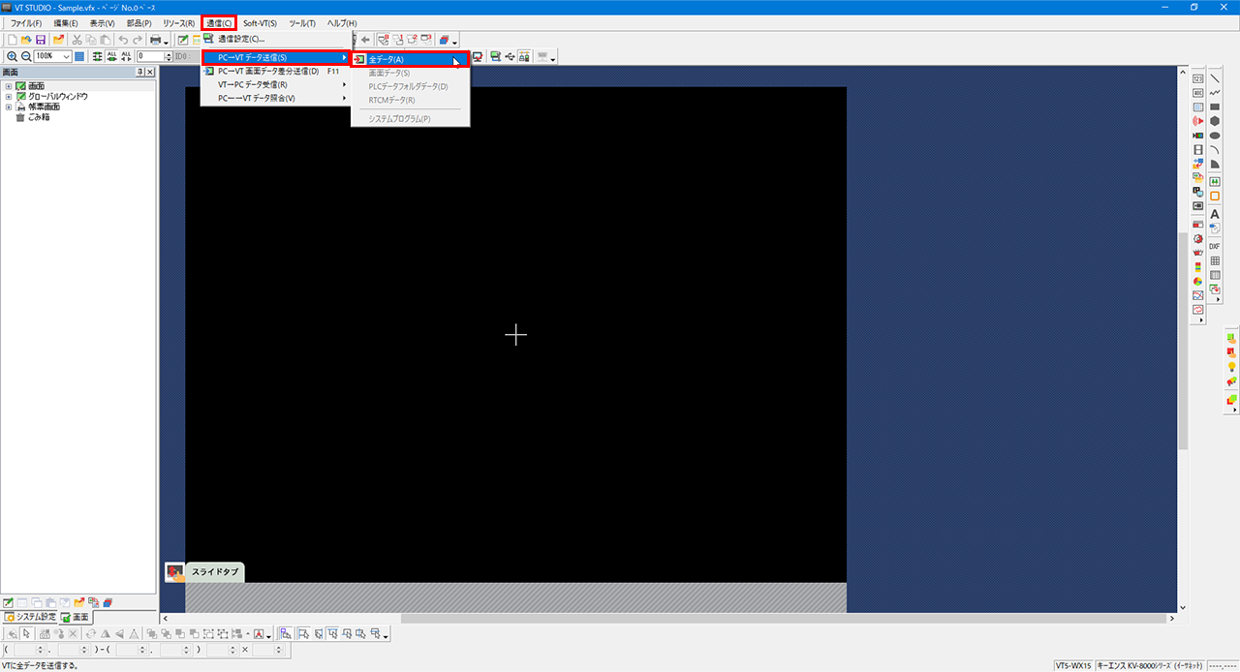Click the pie chart part icon
The width and height of the screenshot is (1240, 672).
[1198, 281]
